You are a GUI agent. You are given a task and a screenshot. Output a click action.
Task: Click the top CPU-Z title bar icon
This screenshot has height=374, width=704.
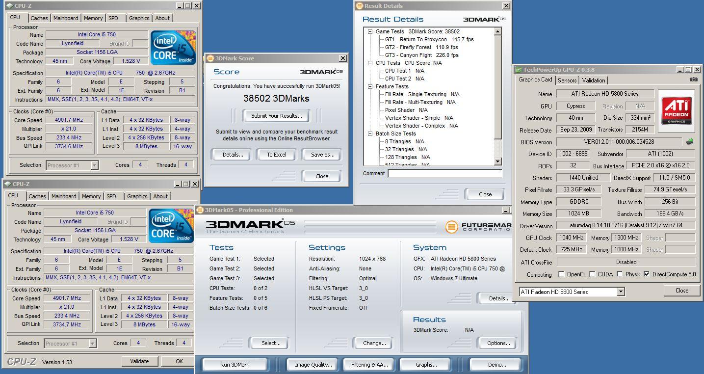pyautogui.click(x=9, y=6)
